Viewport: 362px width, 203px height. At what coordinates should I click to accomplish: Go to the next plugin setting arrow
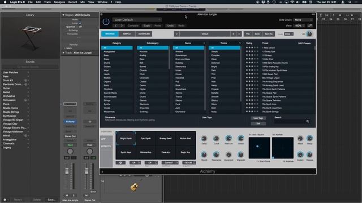click(x=122, y=25)
